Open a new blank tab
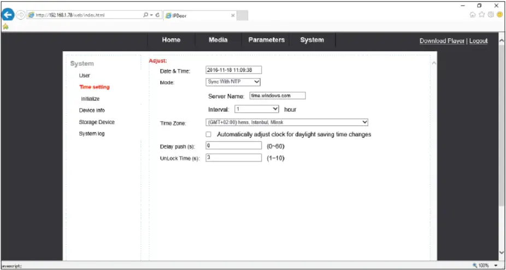The width and height of the screenshot is (506, 270). tap(243, 15)
